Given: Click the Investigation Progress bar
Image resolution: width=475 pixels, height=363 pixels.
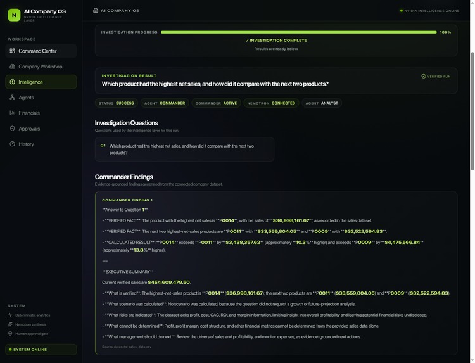Looking at the screenshot, I should (299, 32).
